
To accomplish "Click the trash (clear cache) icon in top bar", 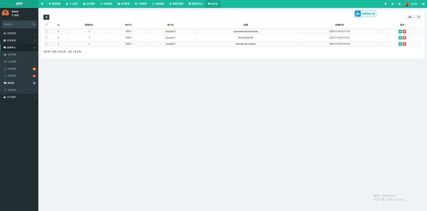I will [392, 4].
